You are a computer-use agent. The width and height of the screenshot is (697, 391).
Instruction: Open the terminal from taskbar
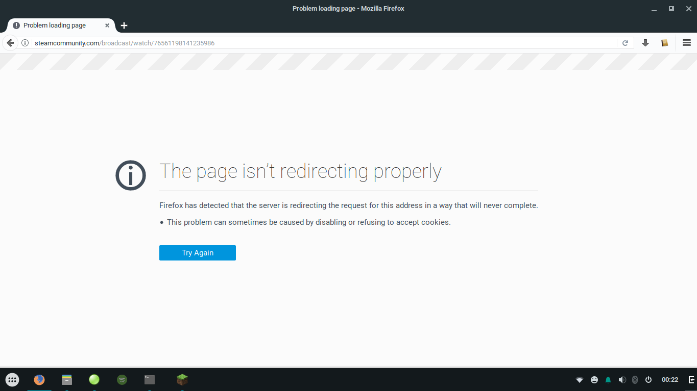[x=149, y=380]
